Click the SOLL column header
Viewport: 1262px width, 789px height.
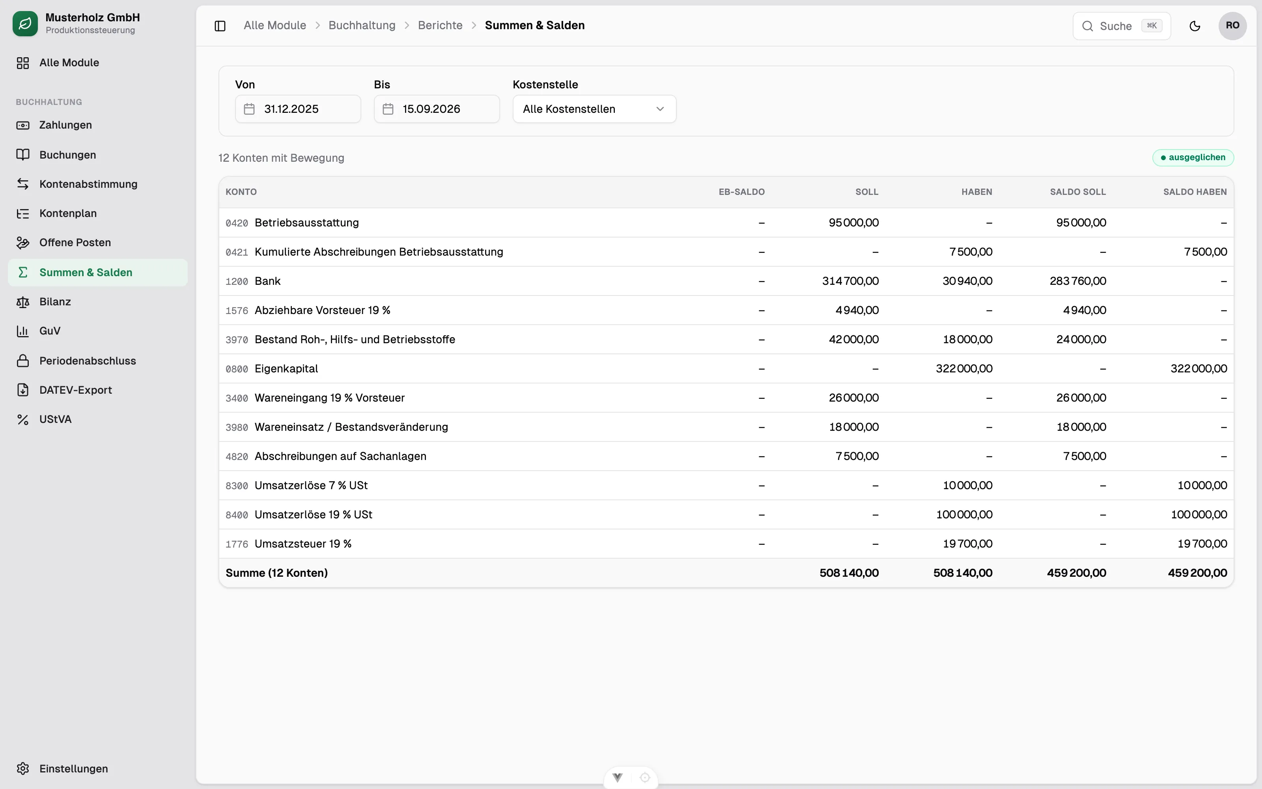[x=867, y=192]
